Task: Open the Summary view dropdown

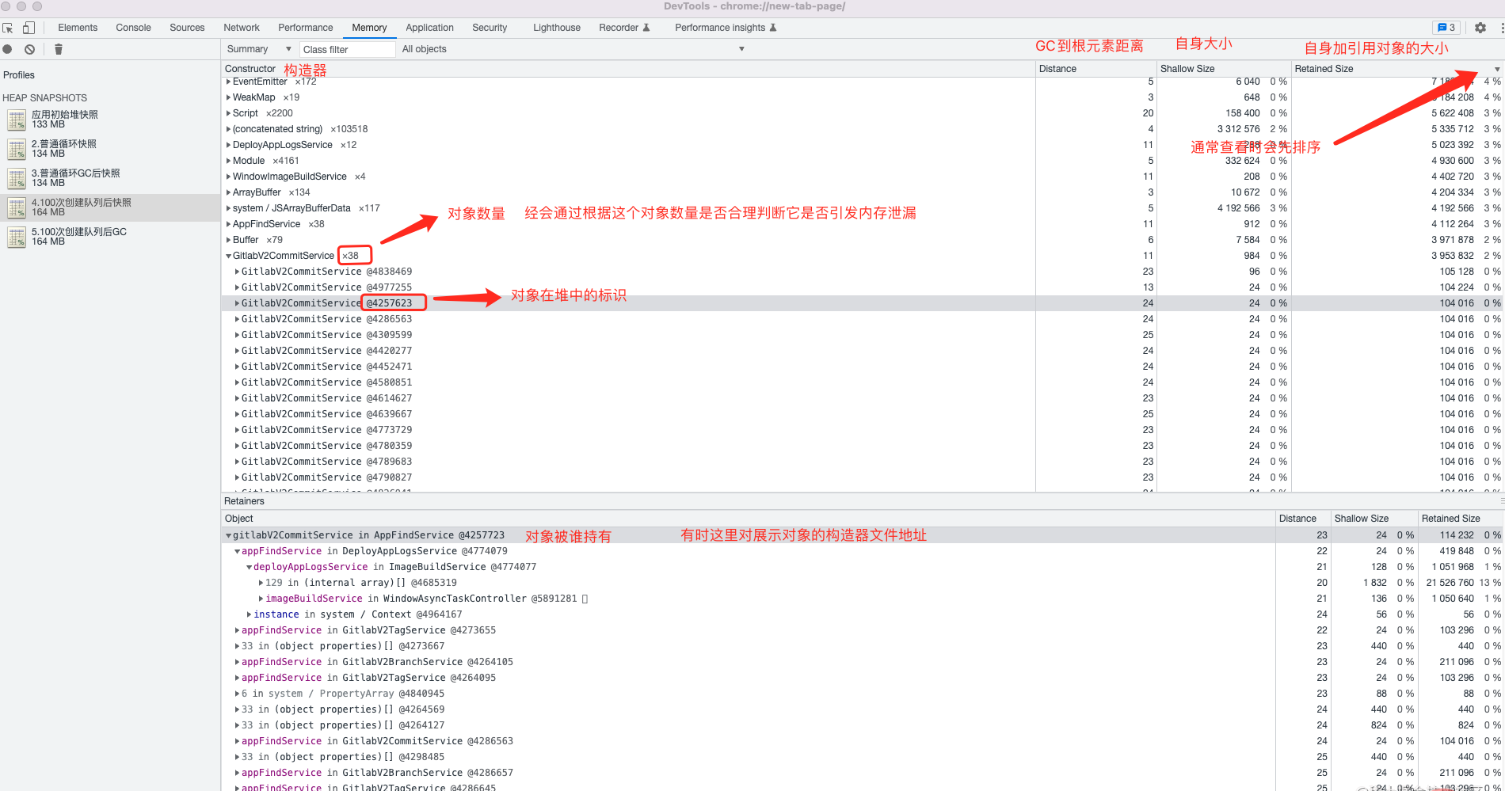Action: (259, 49)
